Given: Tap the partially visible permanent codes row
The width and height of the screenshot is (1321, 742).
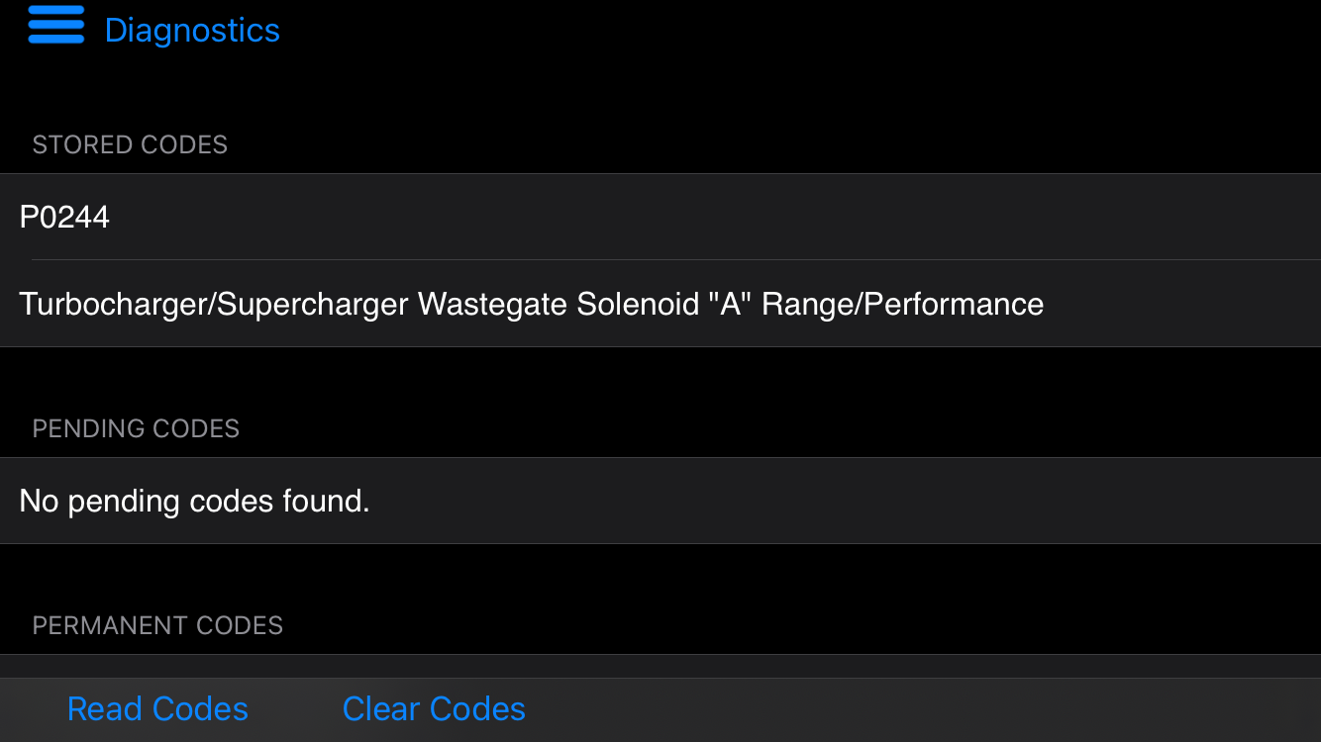Looking at the screenshot, I should pos(660,666).
